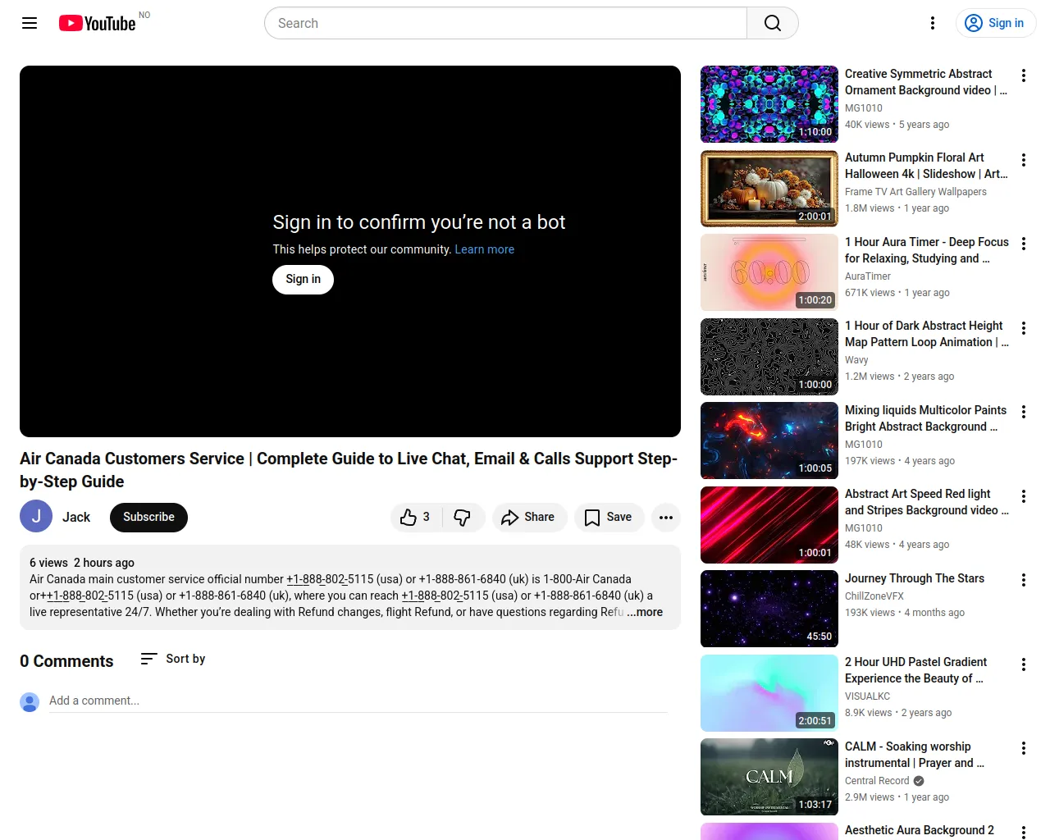Click the search magnifier button
The image size is (1050, 840).
point(773,23)
